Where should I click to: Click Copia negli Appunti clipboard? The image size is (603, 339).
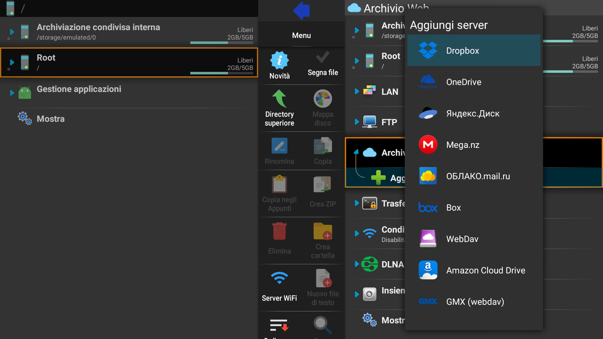point(279,194)
